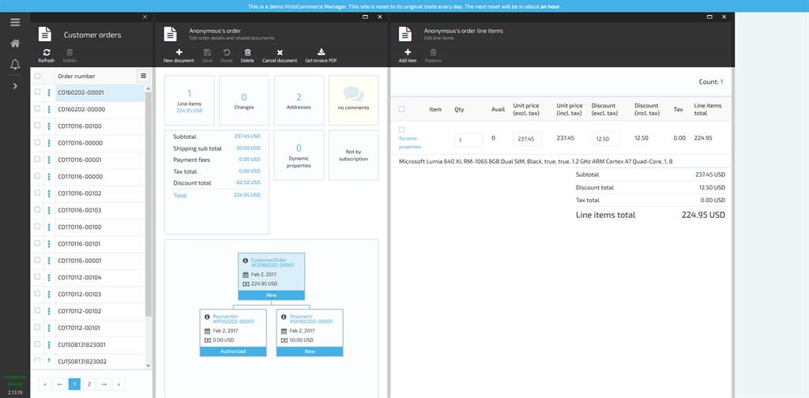809x398 pixels.
Task: Toggle select-all checkbox in line items table
Action: tap(402, 109)
